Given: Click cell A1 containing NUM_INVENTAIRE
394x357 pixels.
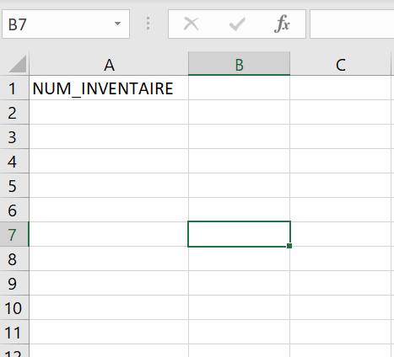Looking at the screenshot, I should click(109, 88).
